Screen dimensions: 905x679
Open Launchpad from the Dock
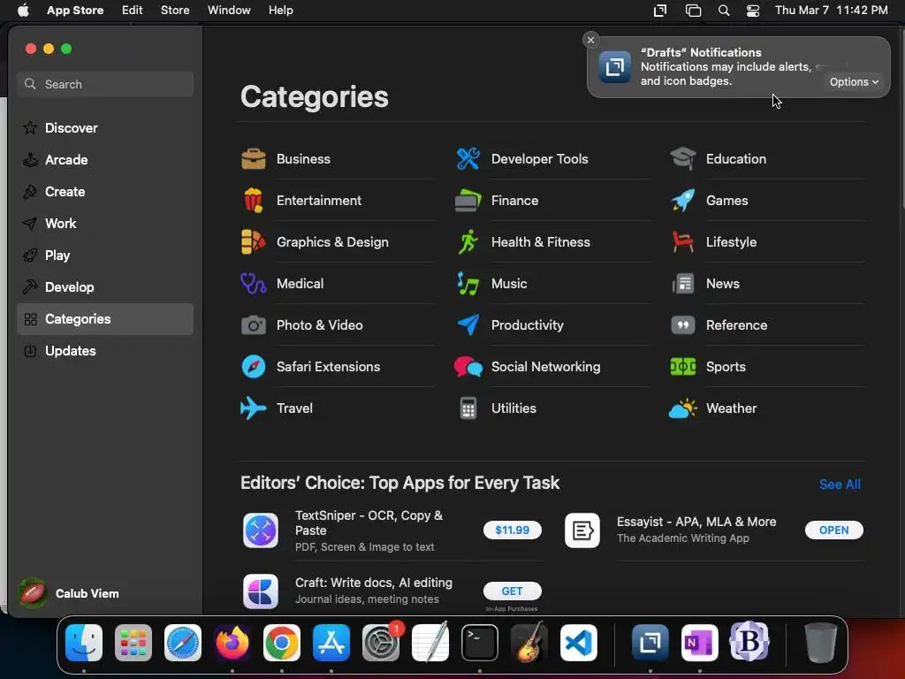tap(133, 643)
